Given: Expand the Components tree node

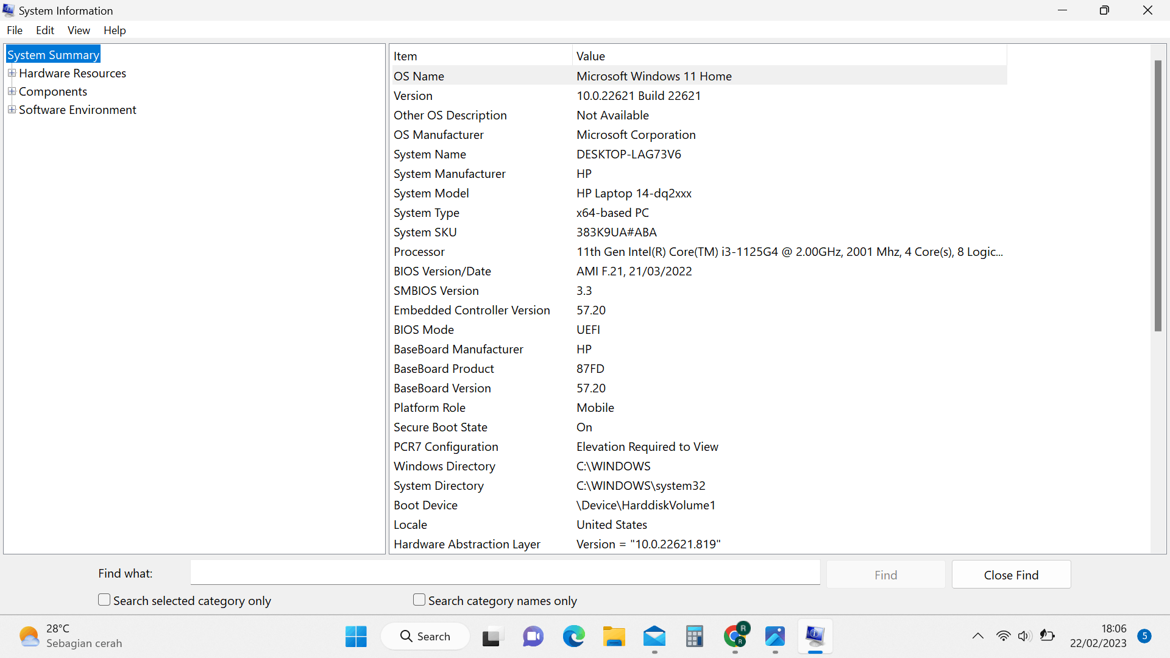Looking at the screenshot, I should [12, 91].
